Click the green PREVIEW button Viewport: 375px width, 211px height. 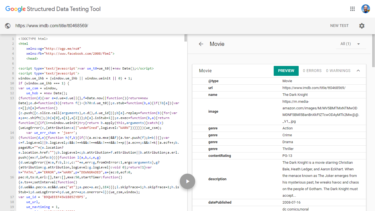point(286,71)
